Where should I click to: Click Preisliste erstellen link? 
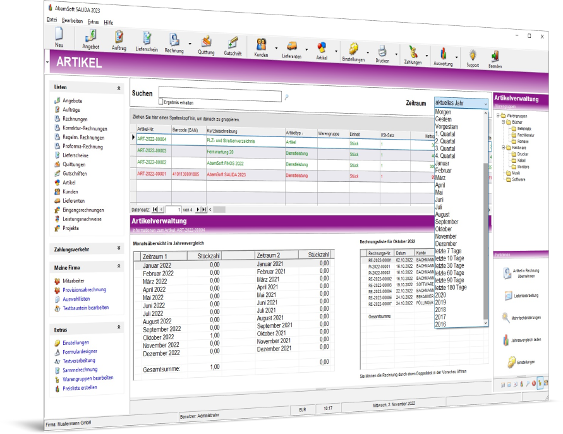pyautogui.click(x=80, y=388)
